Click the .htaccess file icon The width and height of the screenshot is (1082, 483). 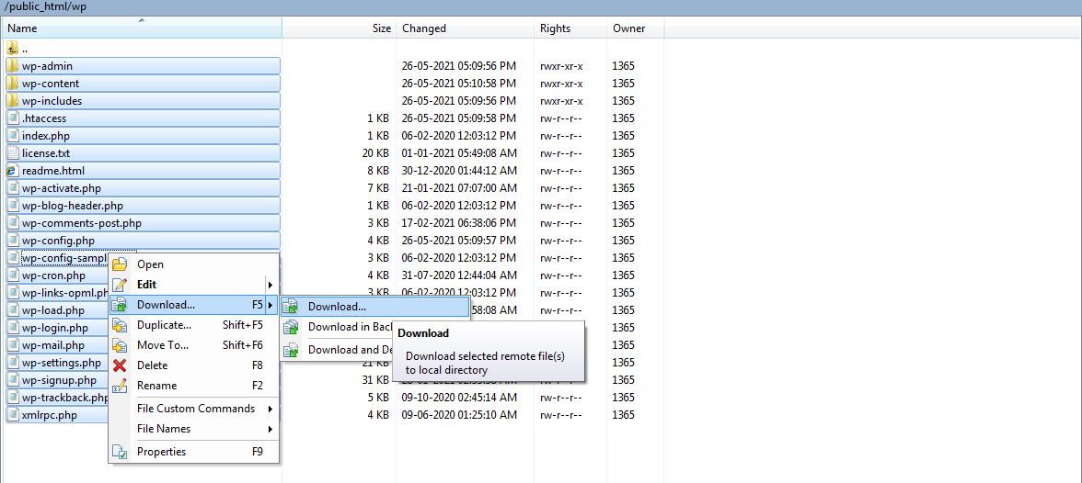(13, 118)
